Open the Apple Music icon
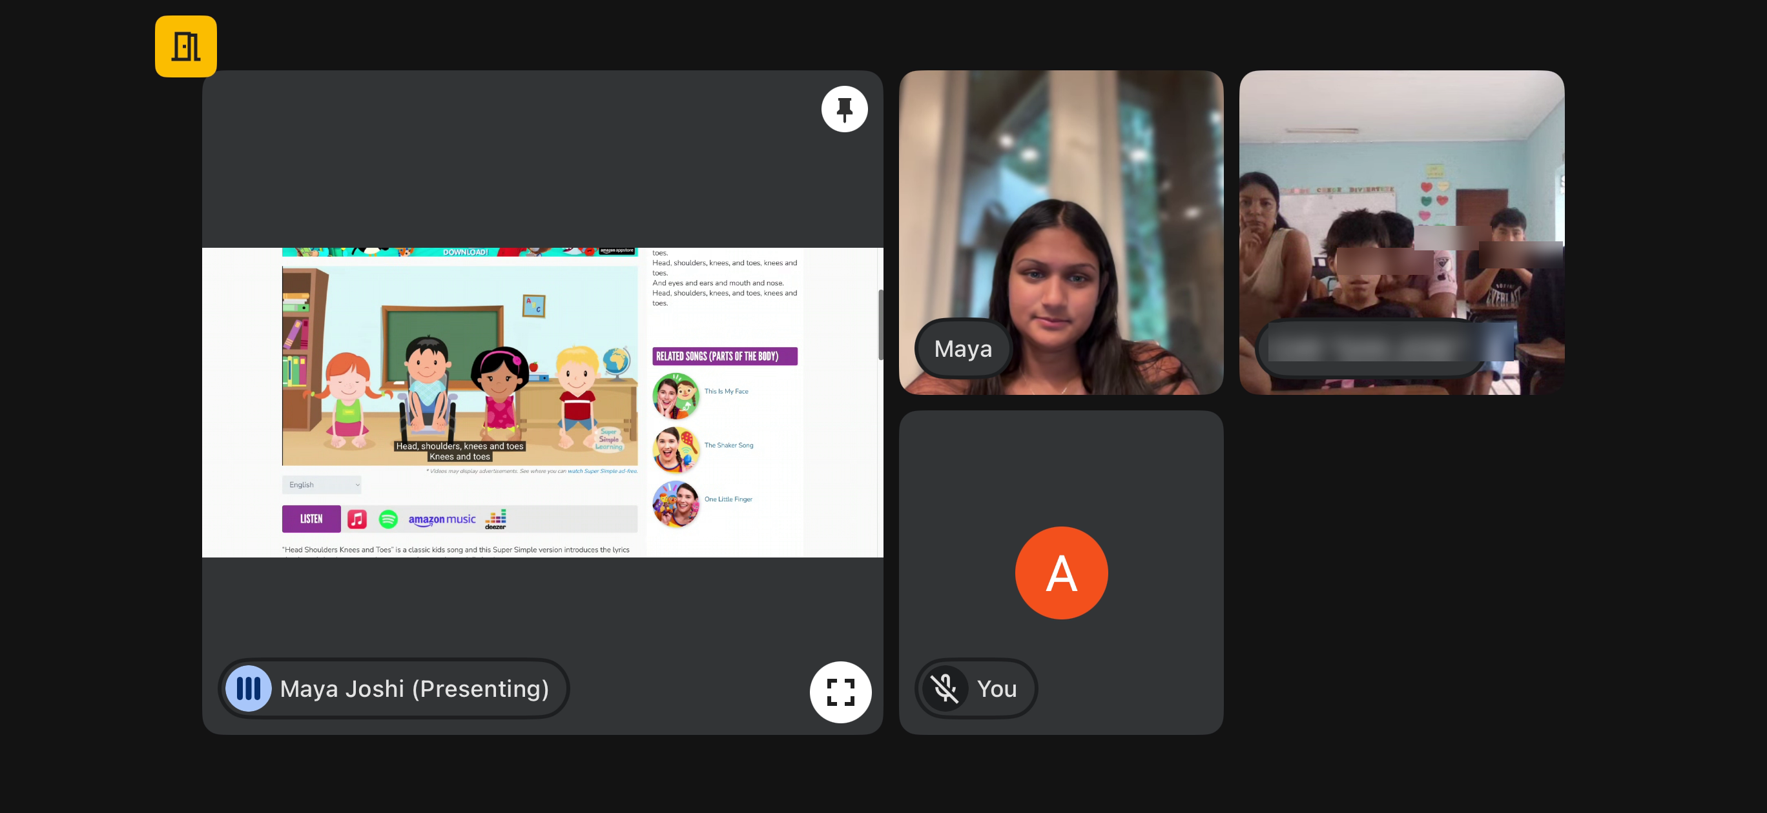The image size is (1767, 813). pos(356,519)
